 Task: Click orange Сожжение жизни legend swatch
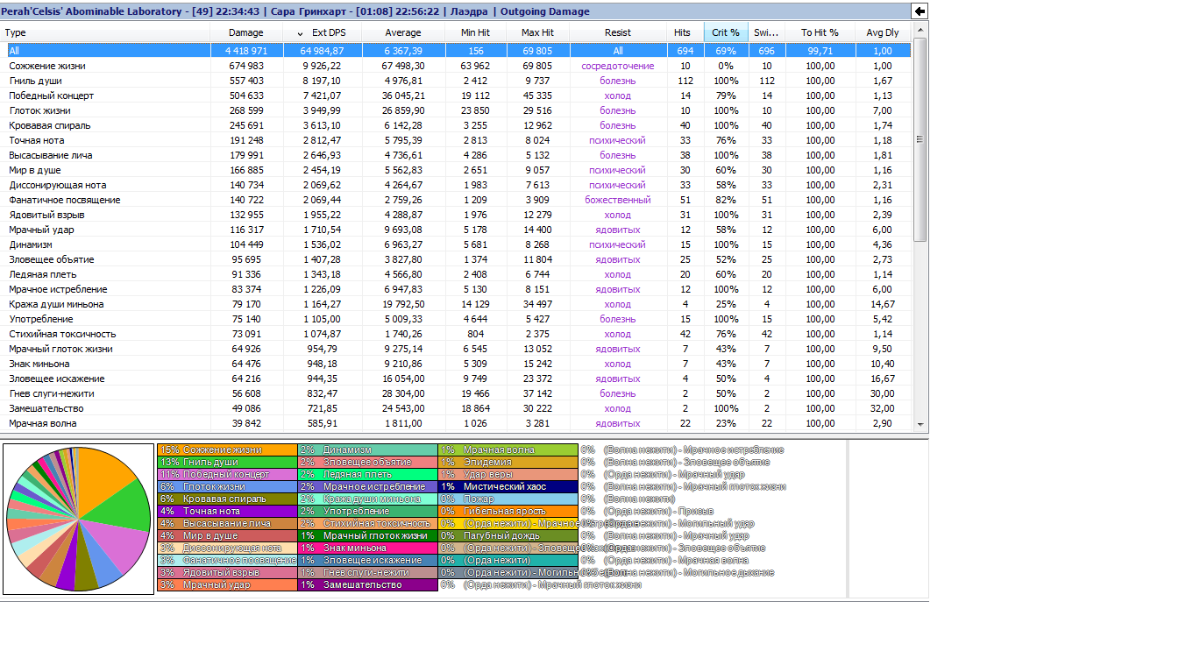tap(227, 449)
